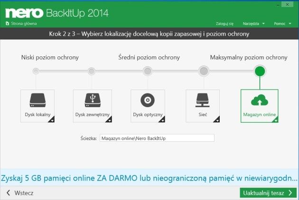Click the 5 GB online storage promo banner
The height and width of the screenshot is (200, 299).
149,178
